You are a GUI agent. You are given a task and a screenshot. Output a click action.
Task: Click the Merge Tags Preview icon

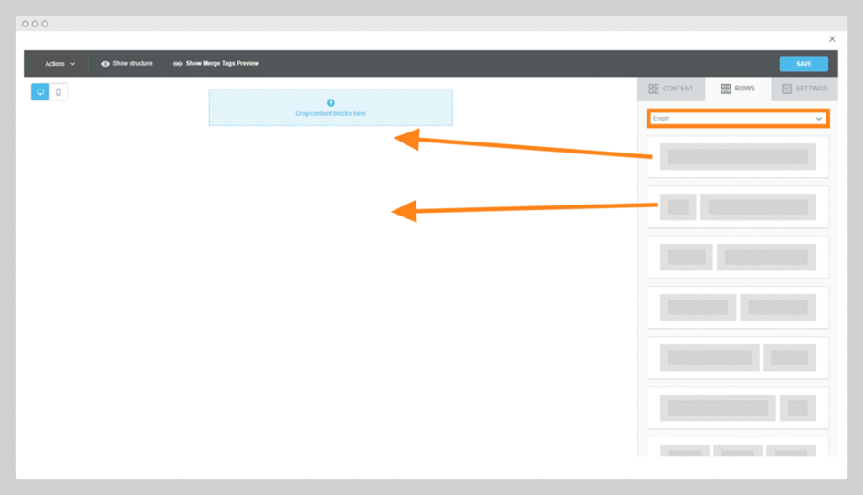coord(177,64)
